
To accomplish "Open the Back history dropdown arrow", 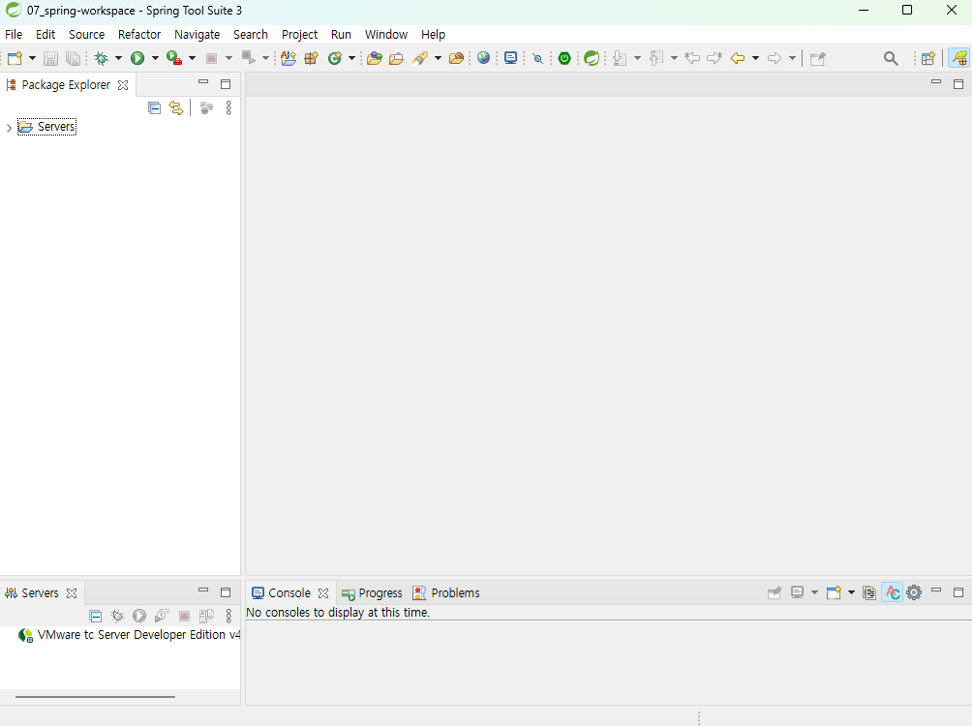I will coord(756,58).
